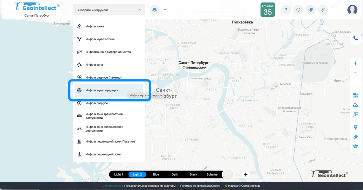Open the user profile avatar menu

[x=352, y=10]
